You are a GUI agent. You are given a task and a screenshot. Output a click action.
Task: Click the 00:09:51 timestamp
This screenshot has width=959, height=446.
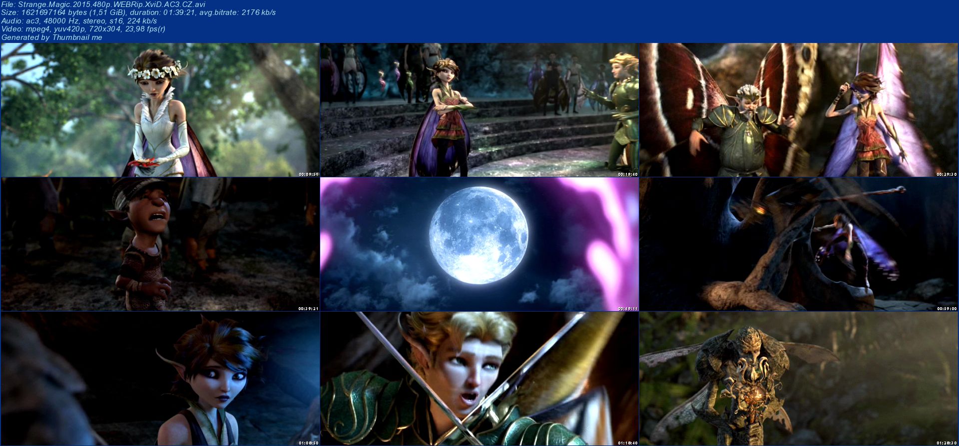(308, 174)
